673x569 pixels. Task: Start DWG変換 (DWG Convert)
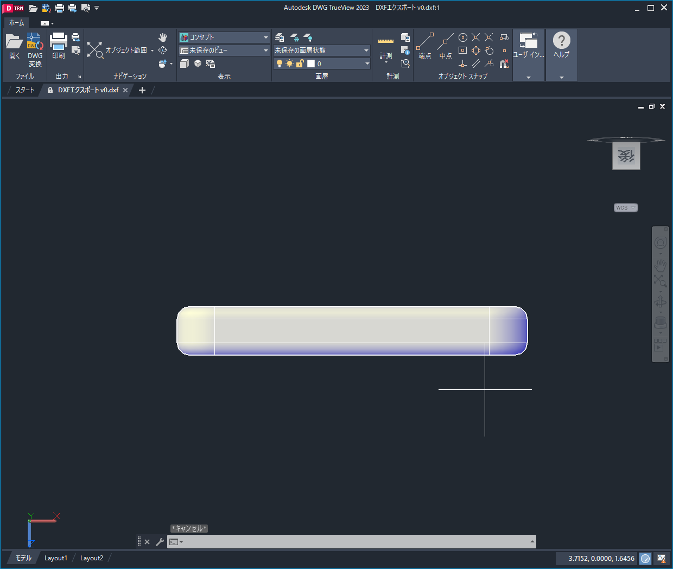click(35, 47)
